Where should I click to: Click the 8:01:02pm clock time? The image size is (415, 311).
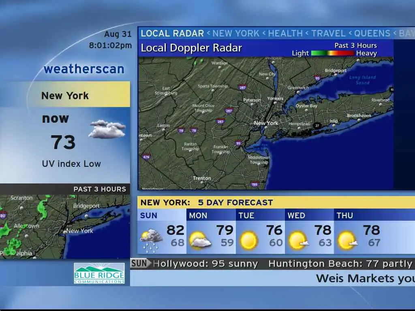(110, 45)
